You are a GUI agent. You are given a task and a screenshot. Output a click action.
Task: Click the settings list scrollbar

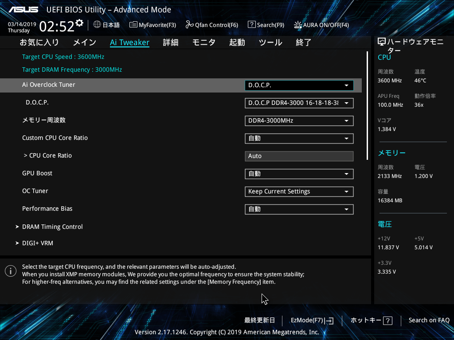(x=367, y=105)
